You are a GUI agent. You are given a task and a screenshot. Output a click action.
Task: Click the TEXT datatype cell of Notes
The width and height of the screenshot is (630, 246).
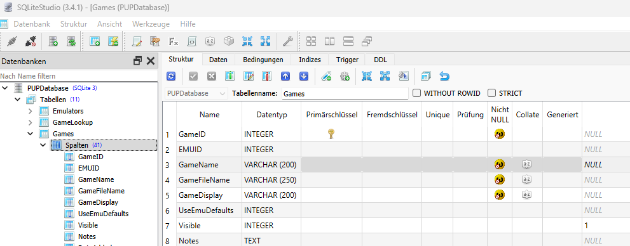click(x=271, y=241)
